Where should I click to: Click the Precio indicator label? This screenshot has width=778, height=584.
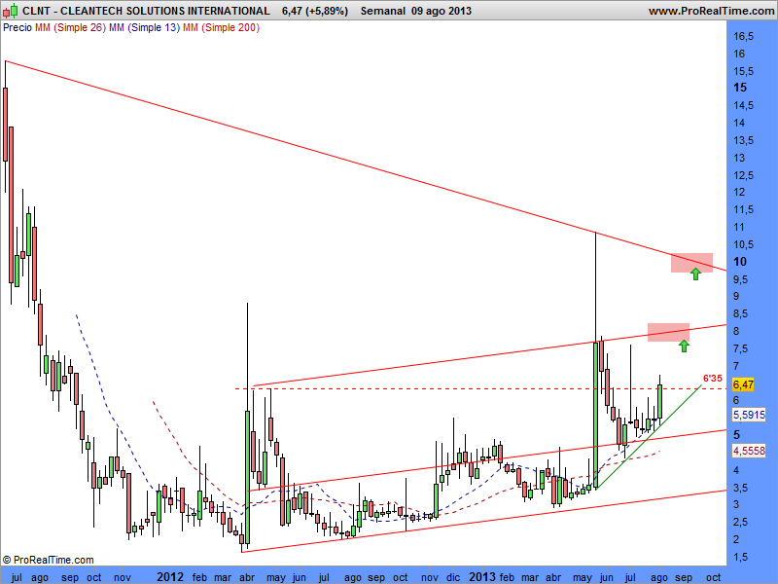coord(18,28)
